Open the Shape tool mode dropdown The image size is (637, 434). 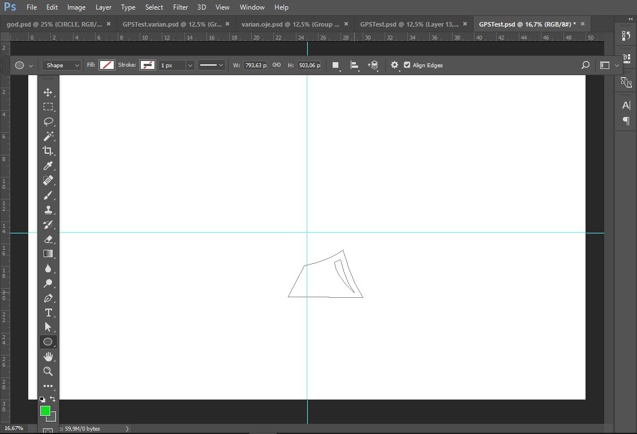click(61, 66)
